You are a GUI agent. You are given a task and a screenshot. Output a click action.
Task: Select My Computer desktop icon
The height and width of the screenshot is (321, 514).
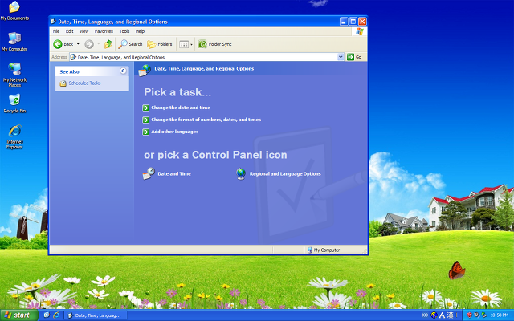[14, 42]
